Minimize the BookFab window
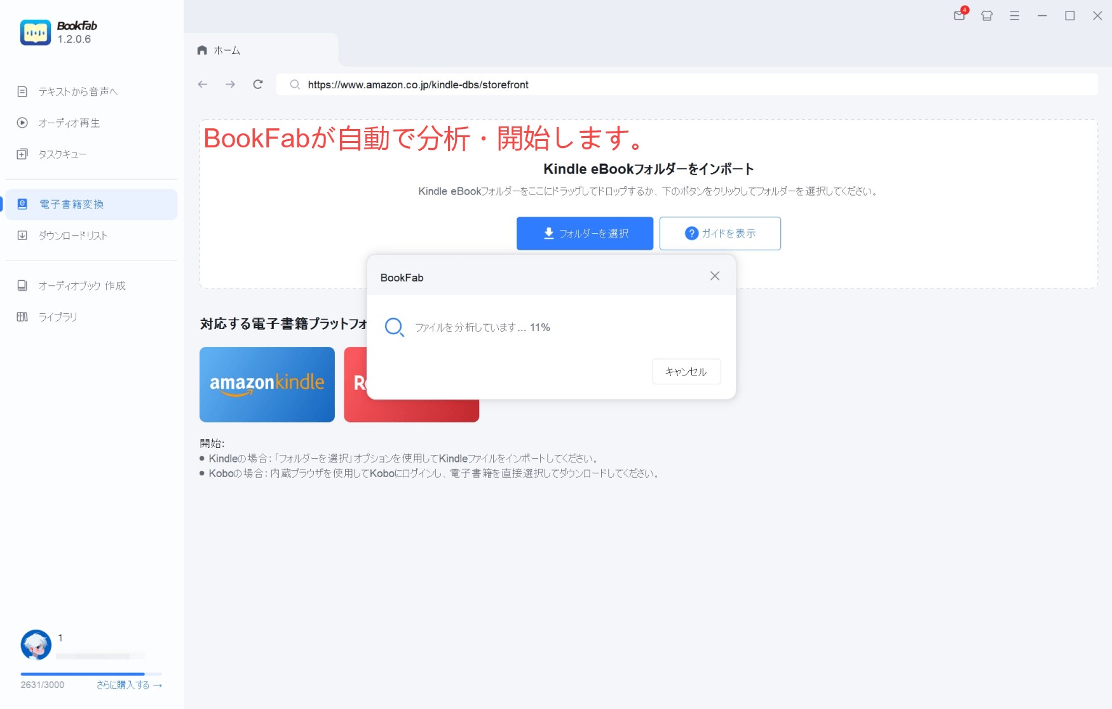 tap(1042, 16)
